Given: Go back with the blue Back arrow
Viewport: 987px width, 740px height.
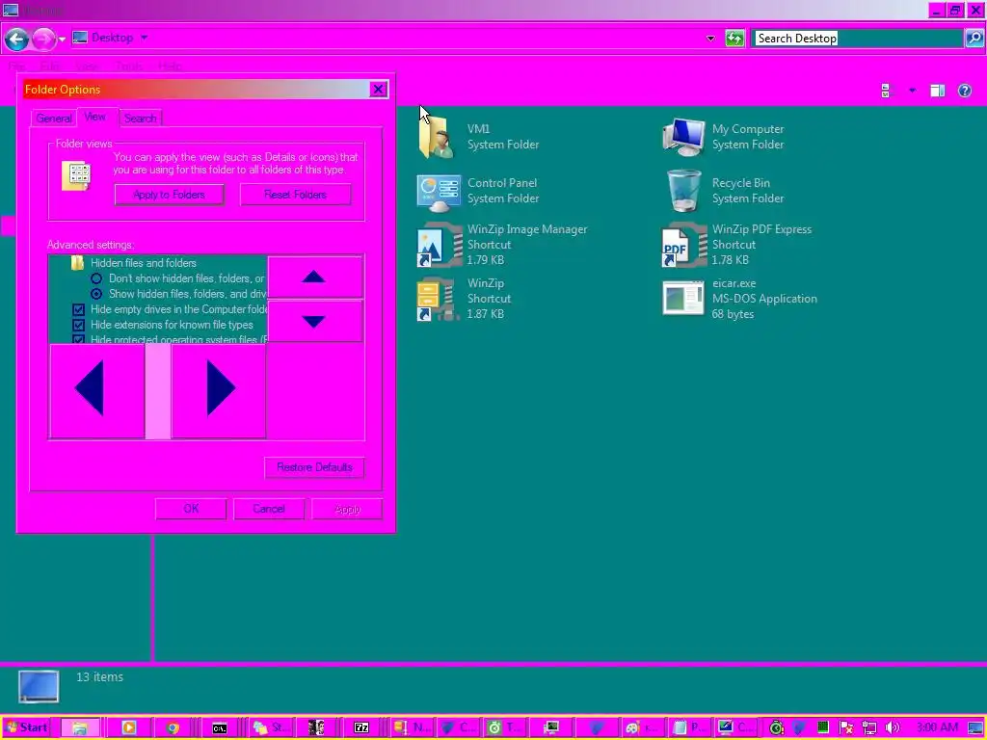Looking at the screenshot, I should pyautogui.click(x=16, y=39).
